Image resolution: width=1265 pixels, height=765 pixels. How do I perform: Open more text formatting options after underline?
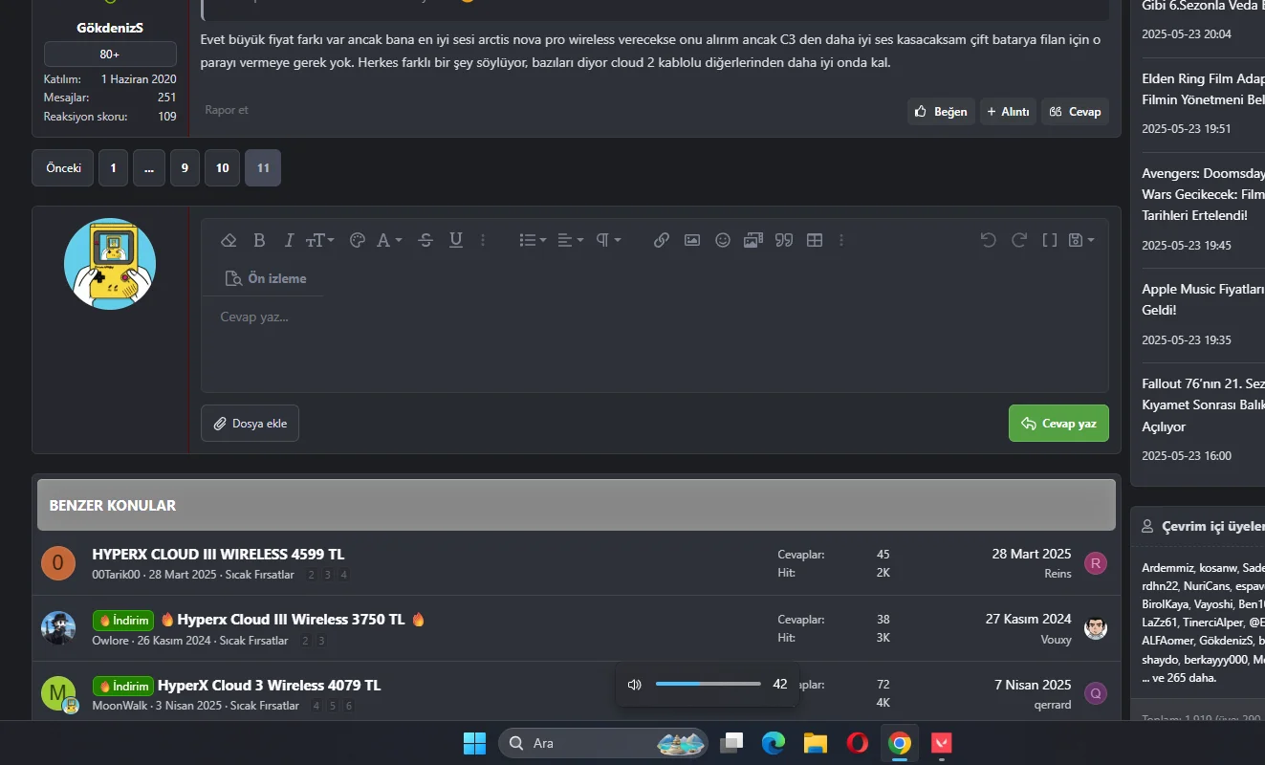483,240
